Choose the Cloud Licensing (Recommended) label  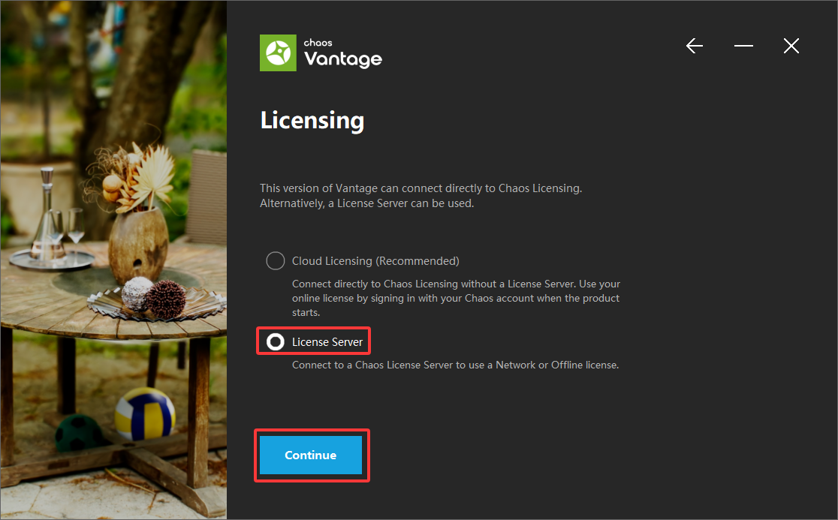(x=375, y=261)
